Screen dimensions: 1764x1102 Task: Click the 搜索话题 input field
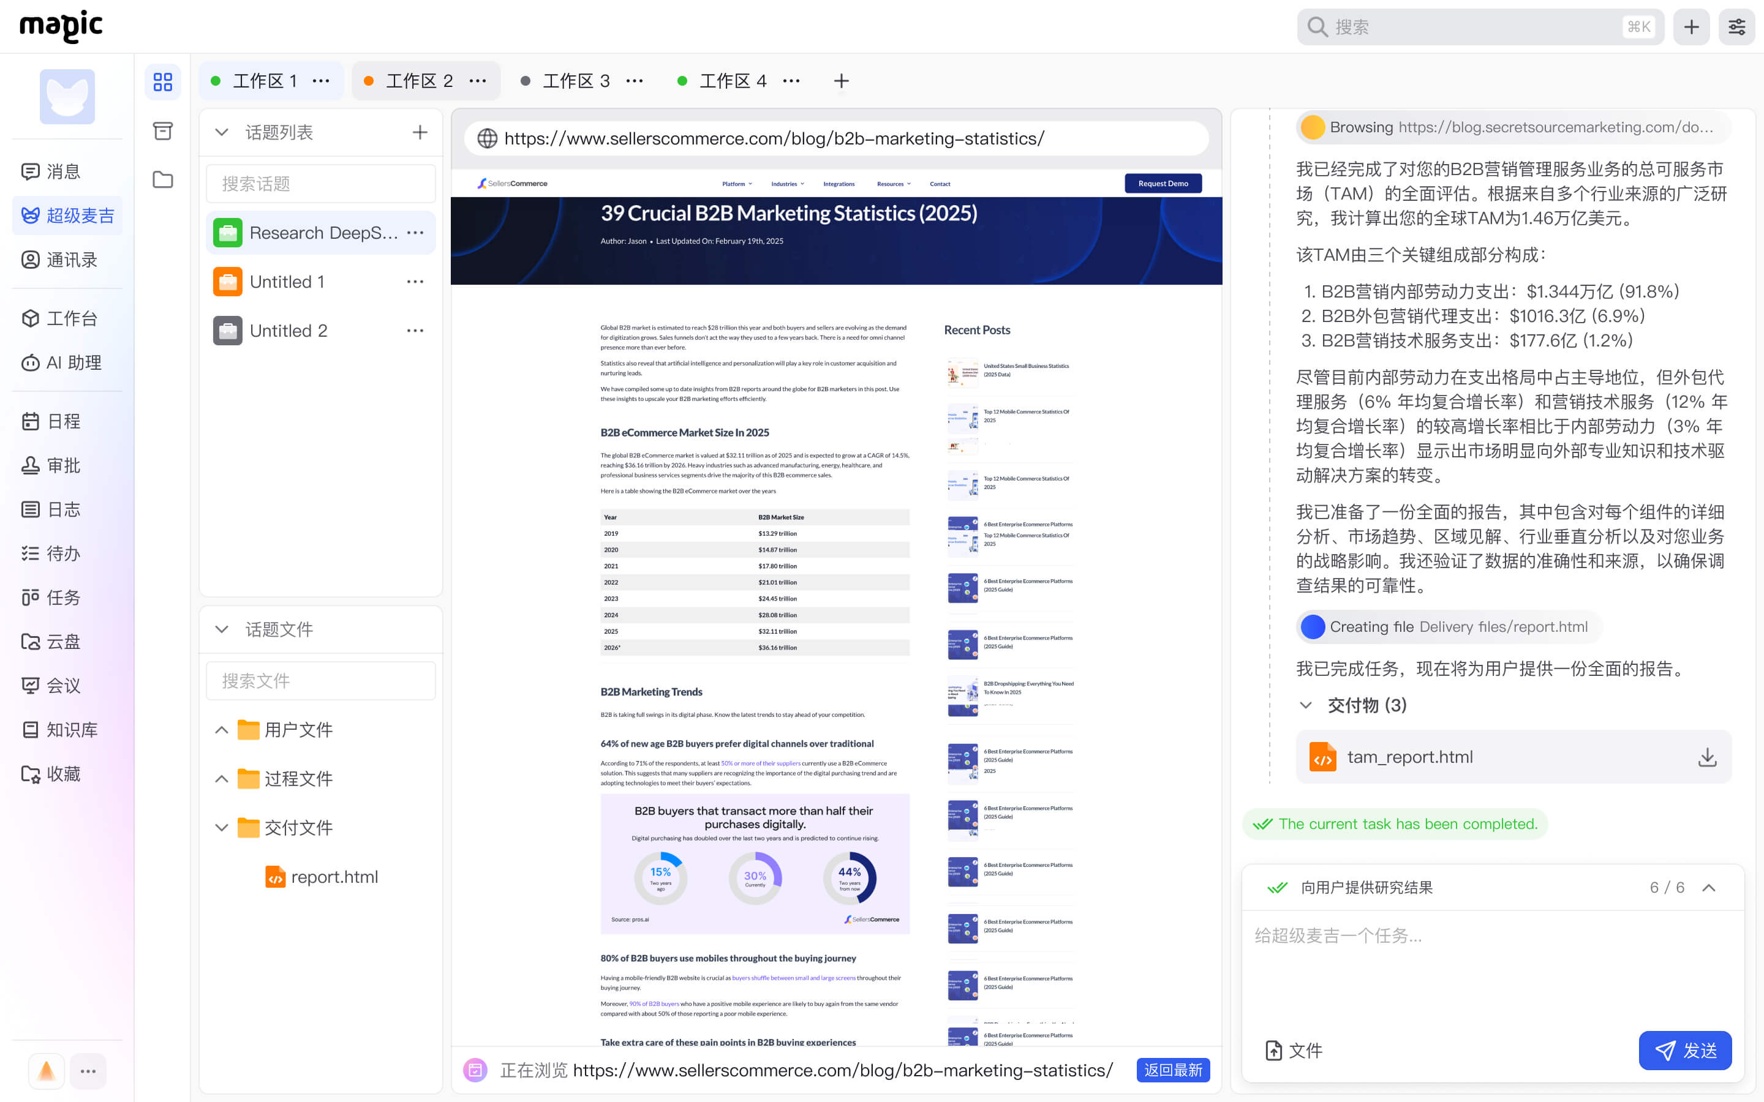click(321, 184)
